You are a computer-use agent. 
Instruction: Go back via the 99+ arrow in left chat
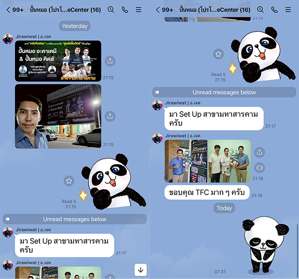(x=16, y=9)
